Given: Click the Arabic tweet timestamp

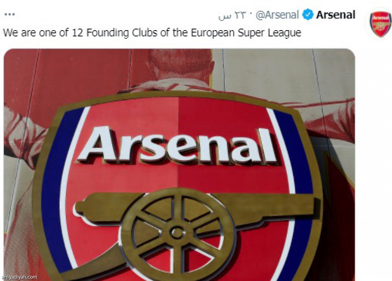Looking at the screenshot, I should pos(232,16).
